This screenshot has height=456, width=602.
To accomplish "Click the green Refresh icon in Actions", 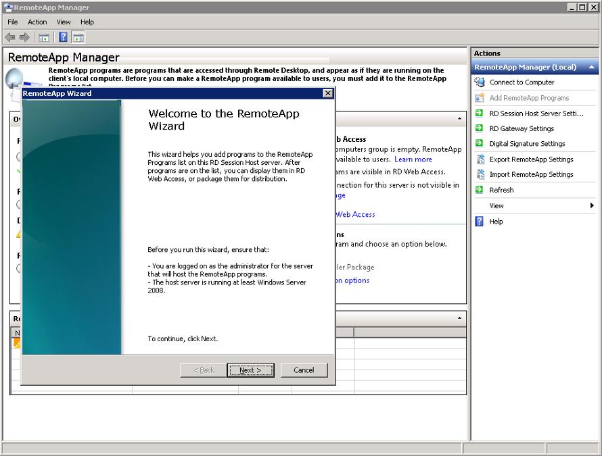I will [480, 191].
